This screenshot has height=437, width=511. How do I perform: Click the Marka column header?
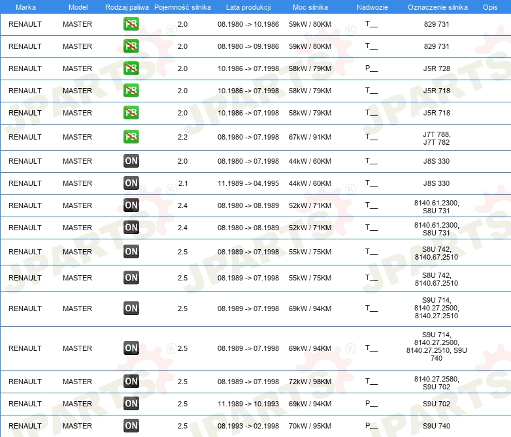coord(25,7)
